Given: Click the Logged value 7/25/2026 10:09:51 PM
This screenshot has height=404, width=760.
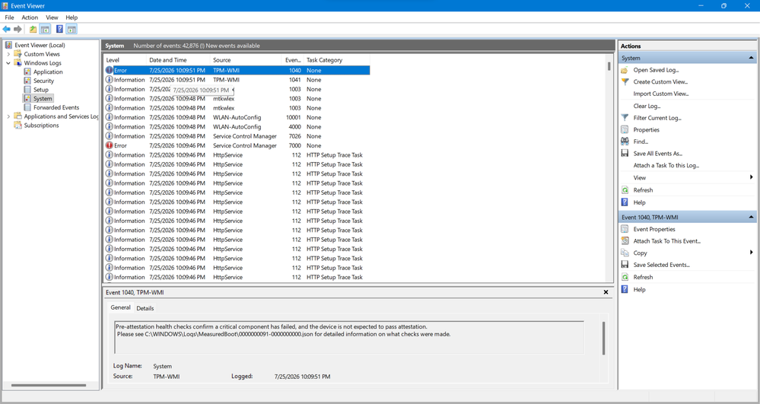Looking at the screenshot, I should 302,377.
